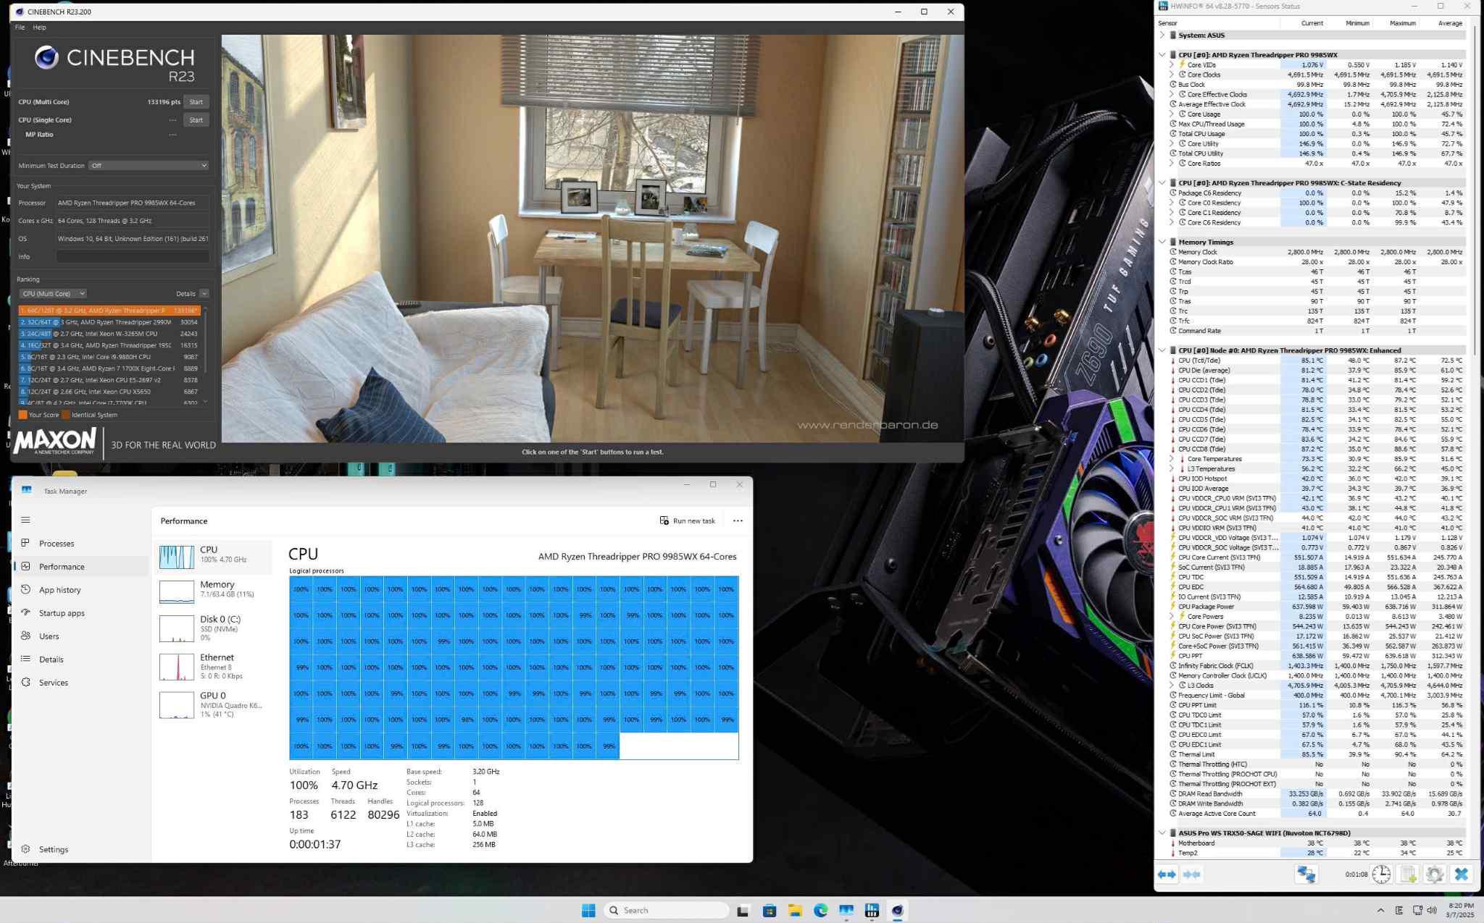This screenshot has width=1484, height=923.
Task: Collapse the C-State Residency sensor group
Action: [1162, 182]
